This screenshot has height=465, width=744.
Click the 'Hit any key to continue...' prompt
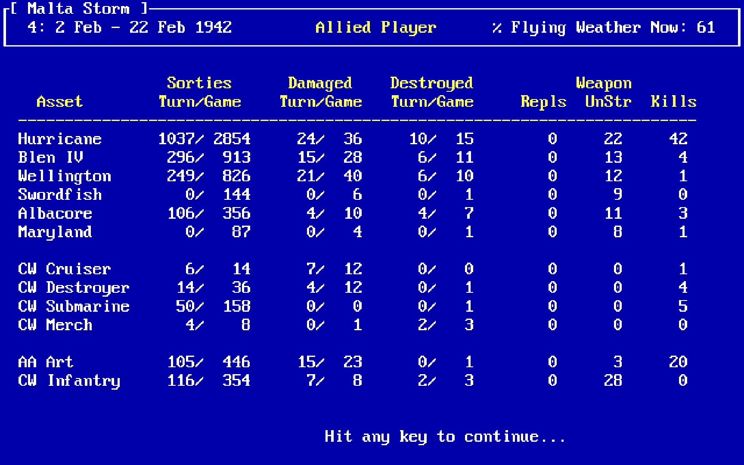tap(444, 437)
